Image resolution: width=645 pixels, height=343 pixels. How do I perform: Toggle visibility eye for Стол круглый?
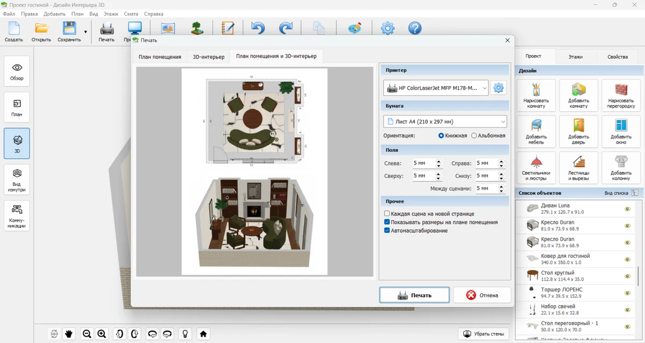[x=627, y=276]
